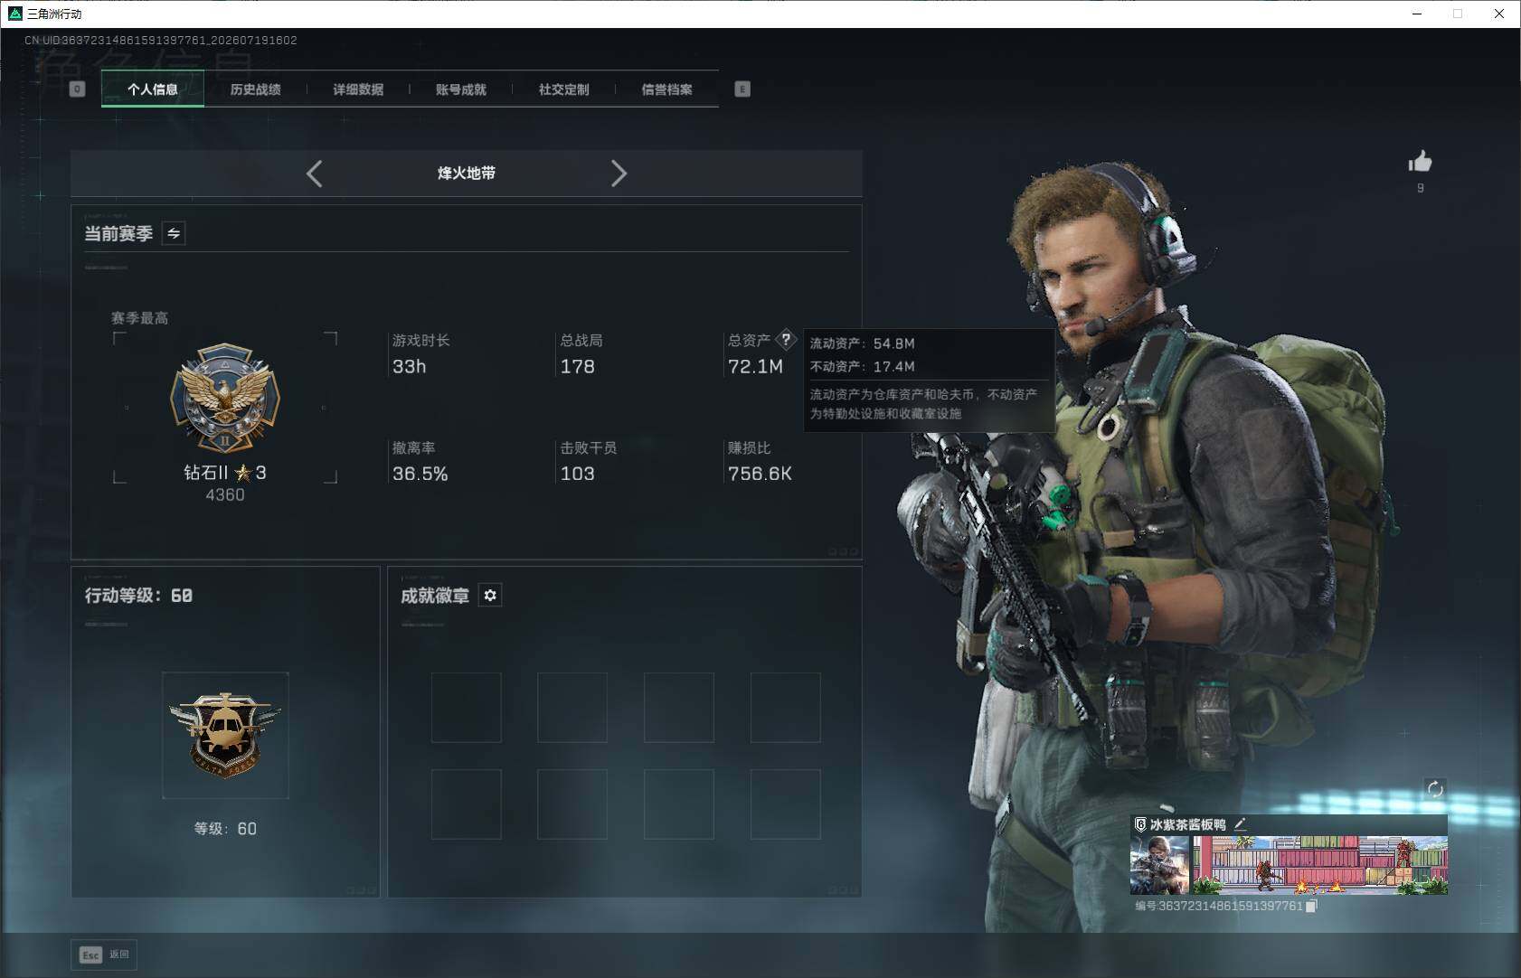
Task: Click the 赚损比 756.6K value
Action: click(x=760, y=474)
